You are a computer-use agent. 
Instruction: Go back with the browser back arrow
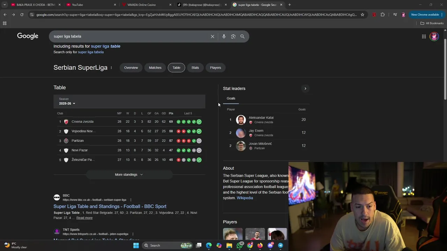point(5,15)
